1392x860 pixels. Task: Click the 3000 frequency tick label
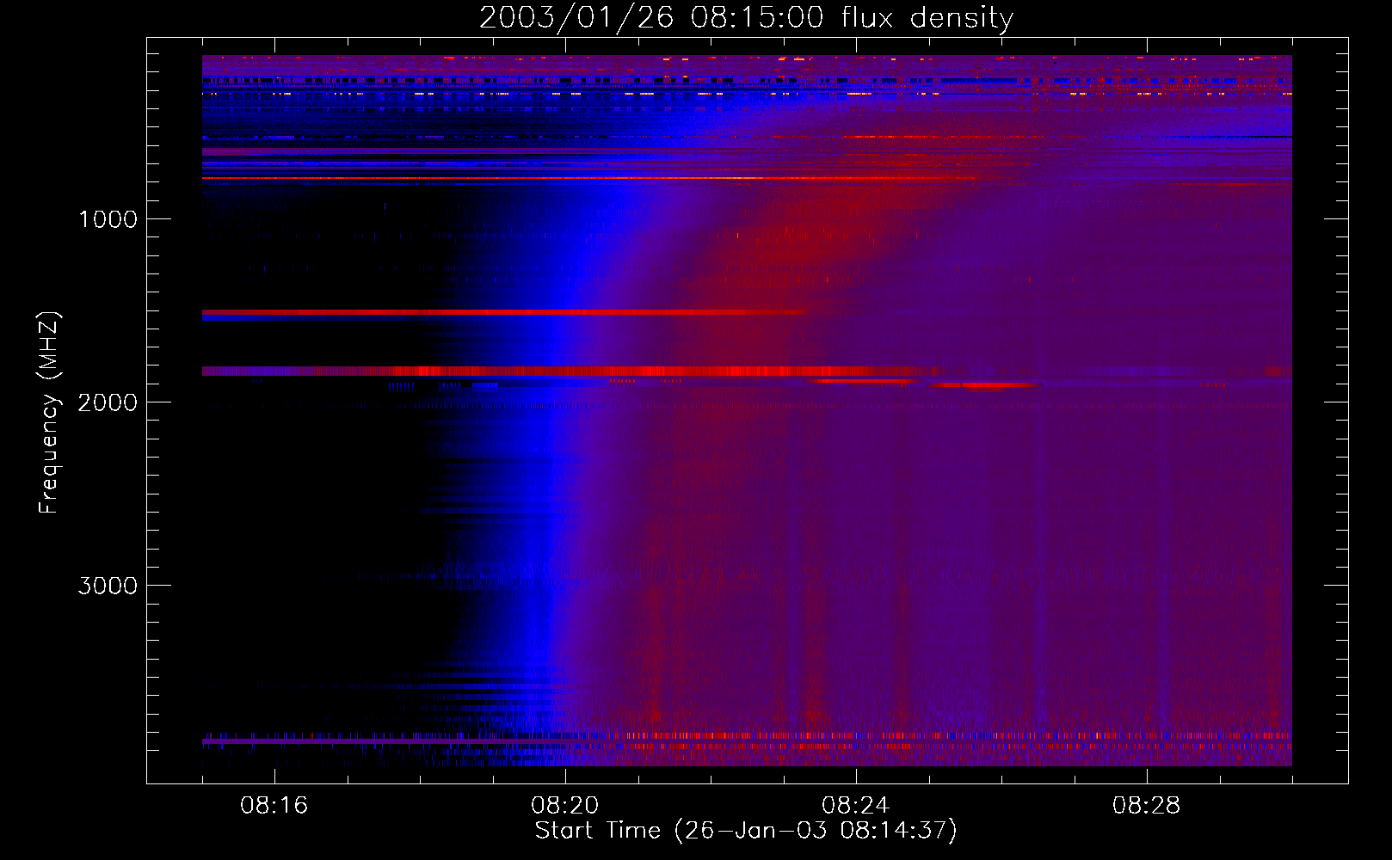108,586
